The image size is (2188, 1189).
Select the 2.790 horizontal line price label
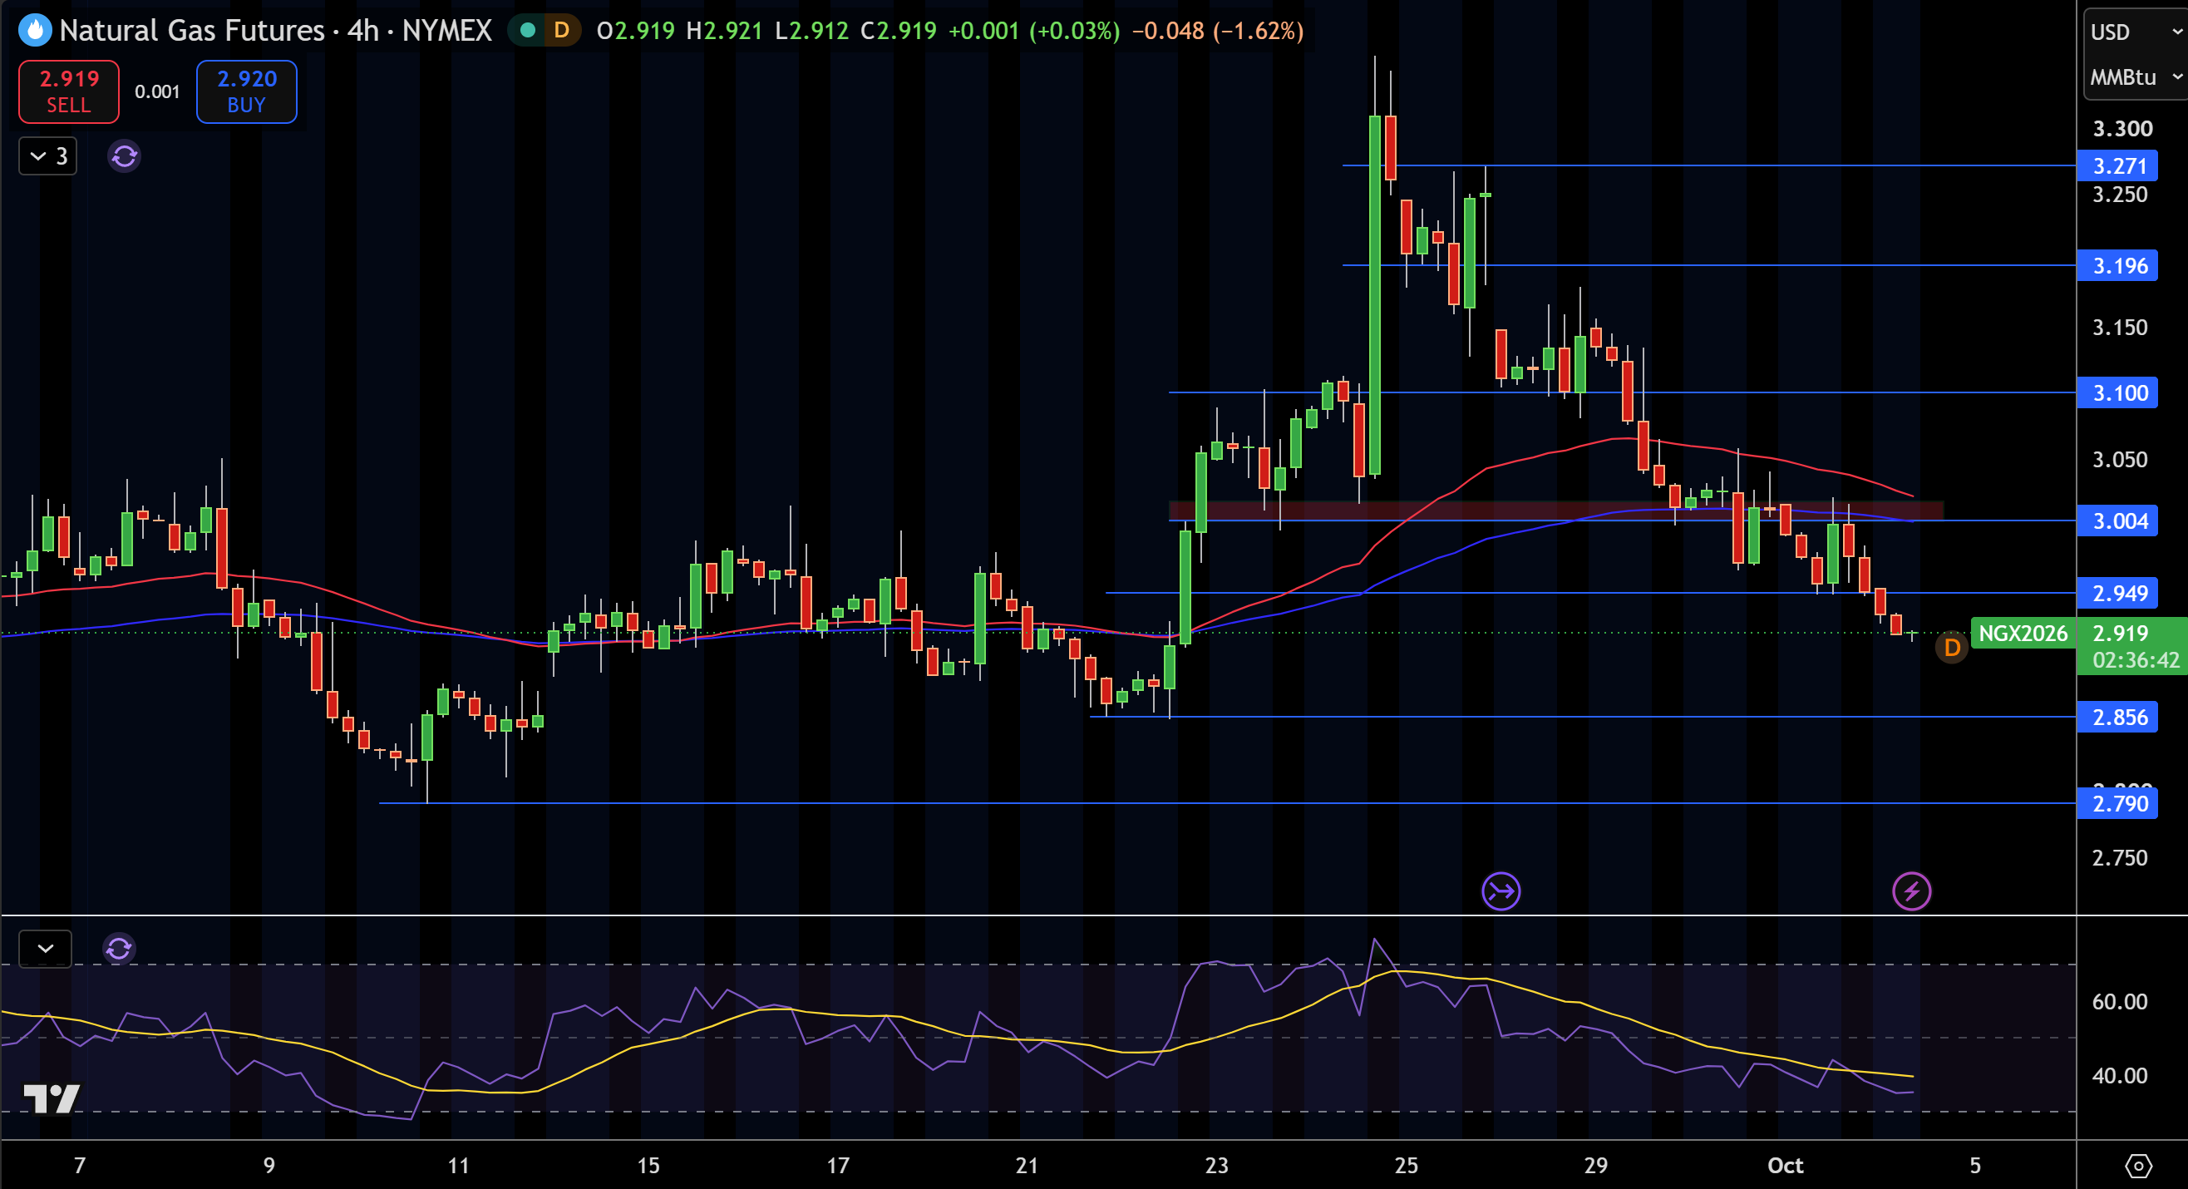click(2117, 803)
